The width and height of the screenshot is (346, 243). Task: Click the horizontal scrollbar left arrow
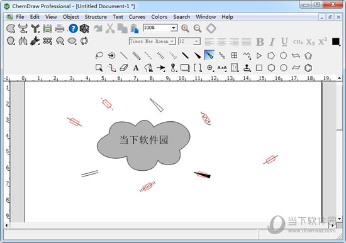click(x=6, y=225)
